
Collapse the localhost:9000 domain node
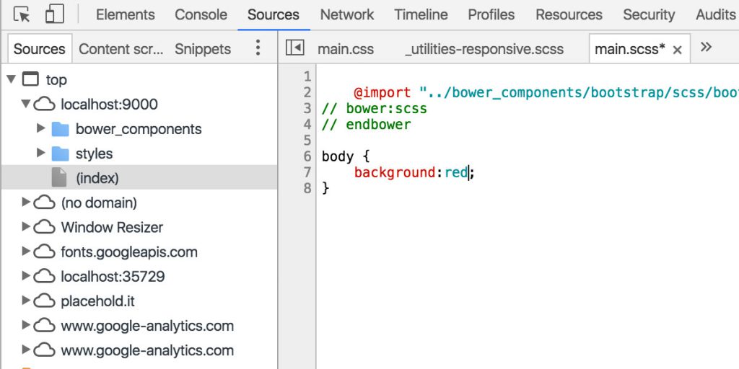coord(26,104)
